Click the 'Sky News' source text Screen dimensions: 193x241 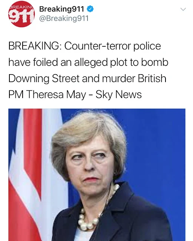pyautogui.click(x=118, y=94)
